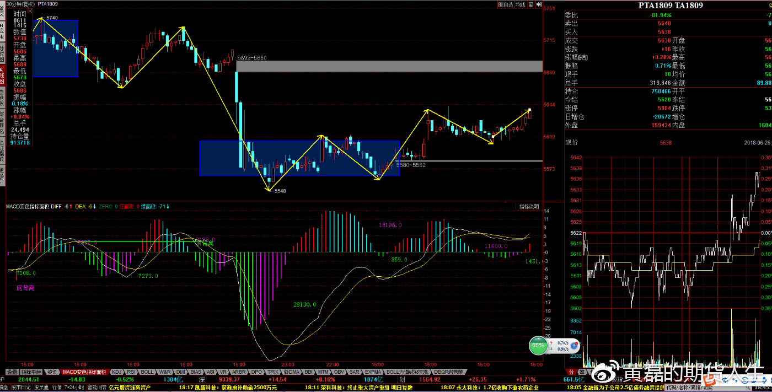Click the 买入 price 5638

point(664,32)
